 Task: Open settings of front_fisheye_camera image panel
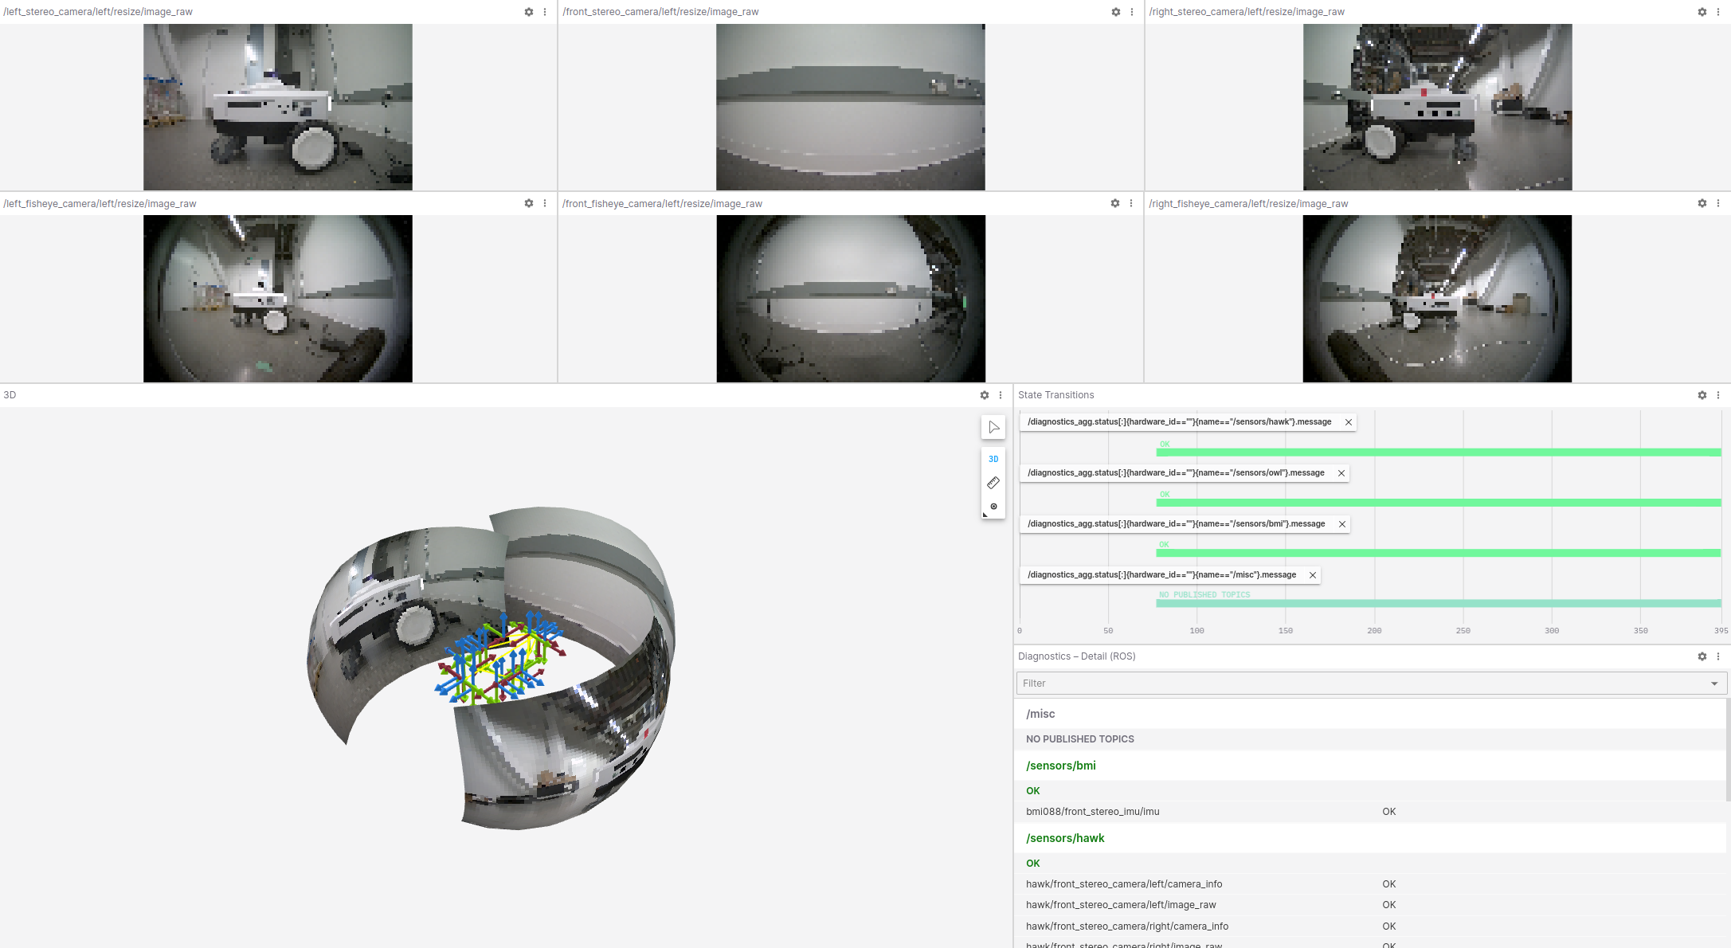1115,204
